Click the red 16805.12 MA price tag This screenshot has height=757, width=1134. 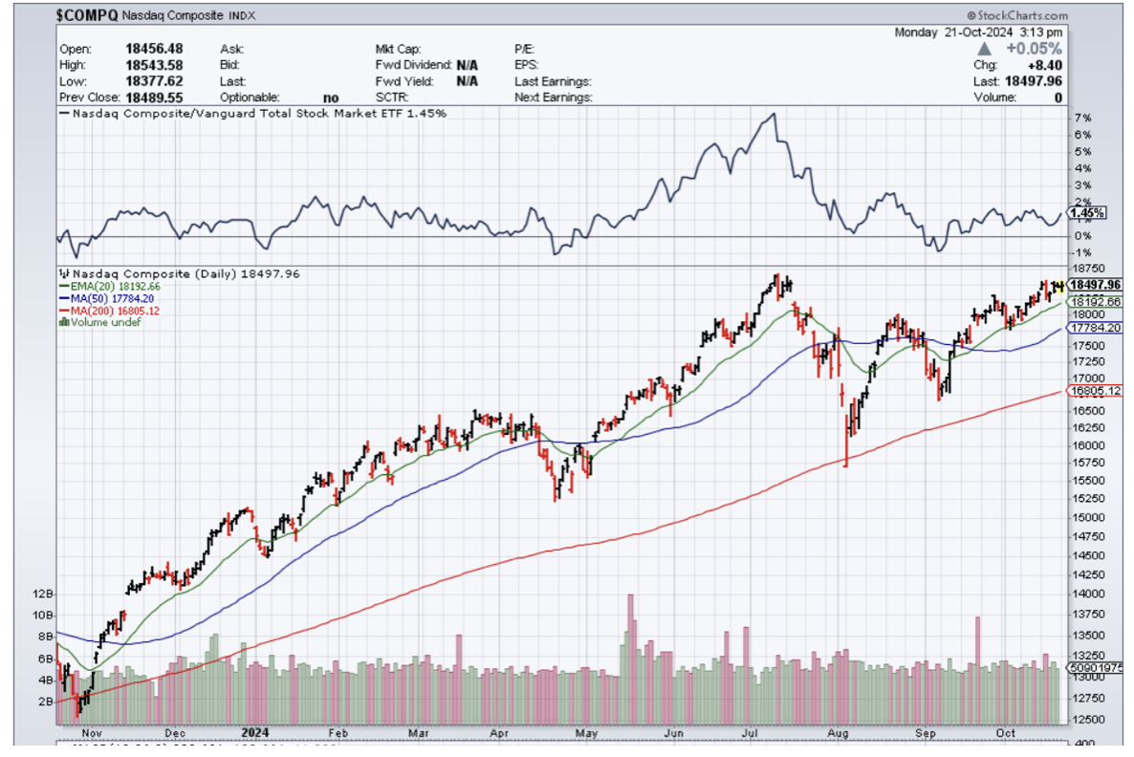pos(1096,390)
